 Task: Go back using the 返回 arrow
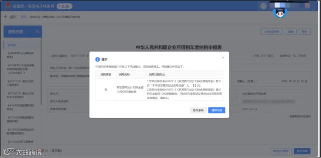10,17
